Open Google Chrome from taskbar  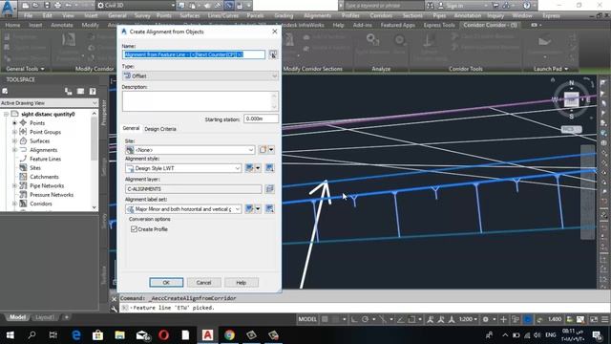coord(229,334)
